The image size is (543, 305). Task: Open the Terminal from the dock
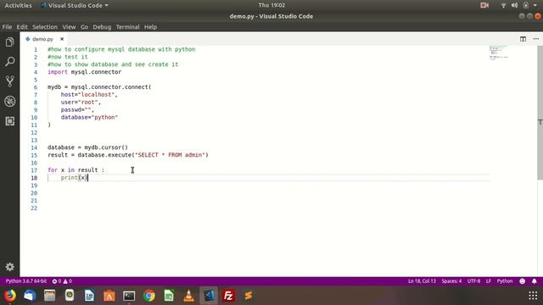click(129, 296)
